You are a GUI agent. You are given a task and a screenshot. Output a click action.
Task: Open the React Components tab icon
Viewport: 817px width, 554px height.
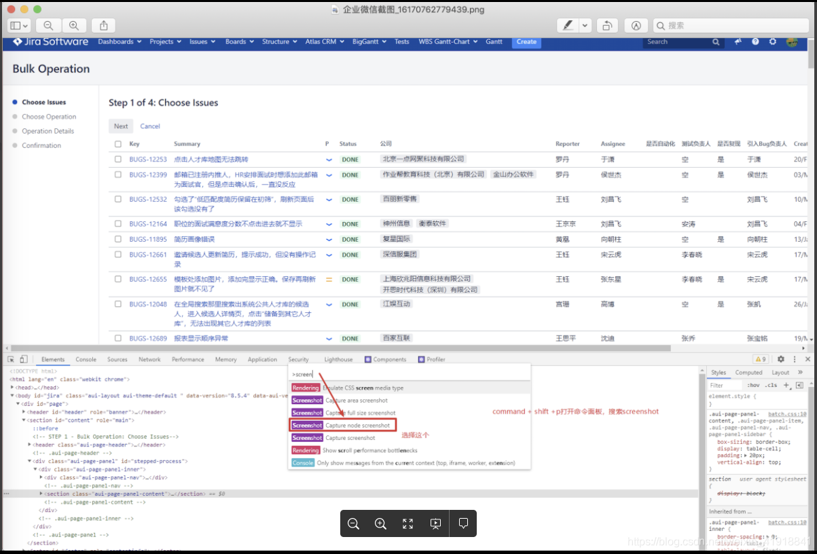(x=368, y=359)
